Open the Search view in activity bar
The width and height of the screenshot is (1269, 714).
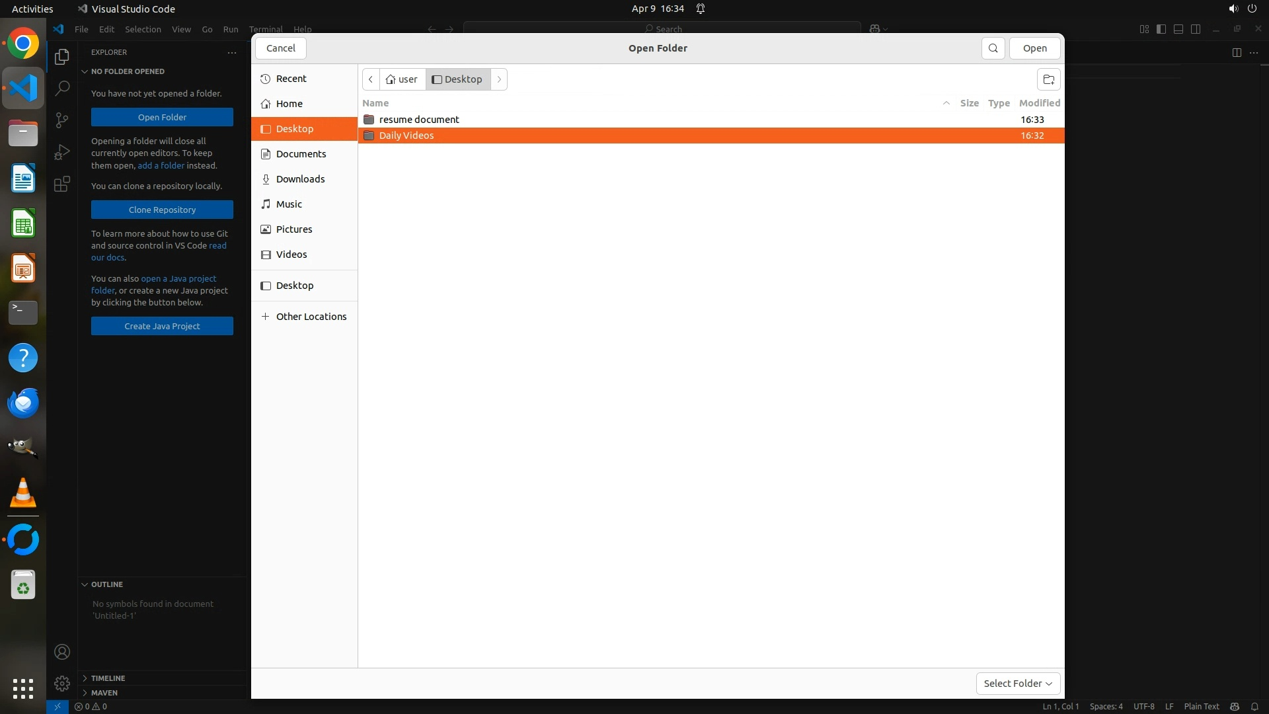62,88
